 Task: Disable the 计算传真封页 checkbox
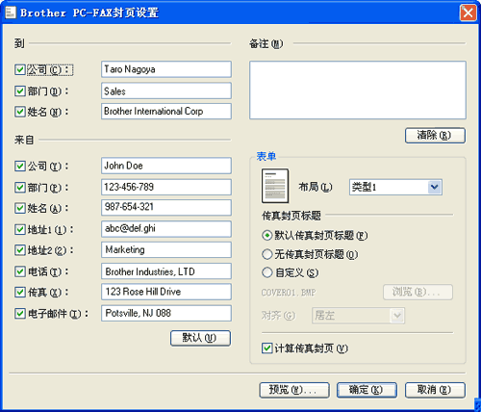266,348
